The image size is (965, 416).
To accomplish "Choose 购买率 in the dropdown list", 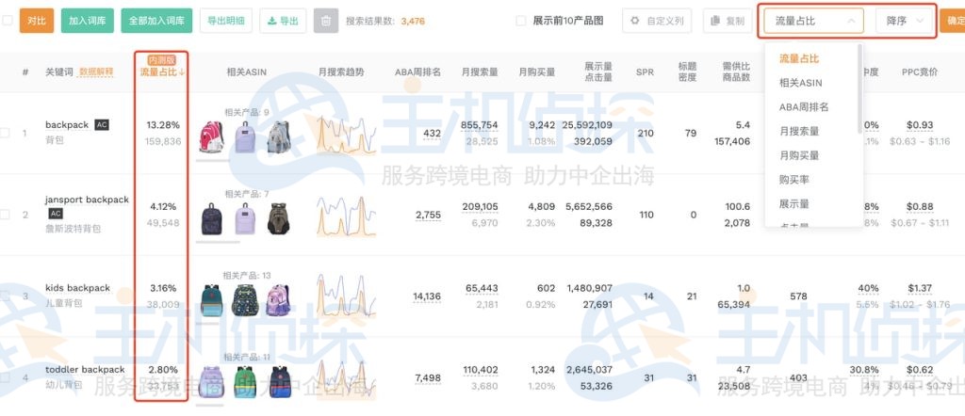I will pos(793,180).
